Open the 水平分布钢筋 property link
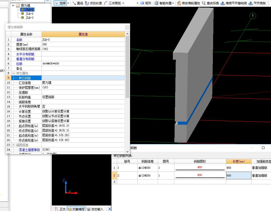This screenshot has width=271, height=211. pyautogui.click(x=25, y=54)
